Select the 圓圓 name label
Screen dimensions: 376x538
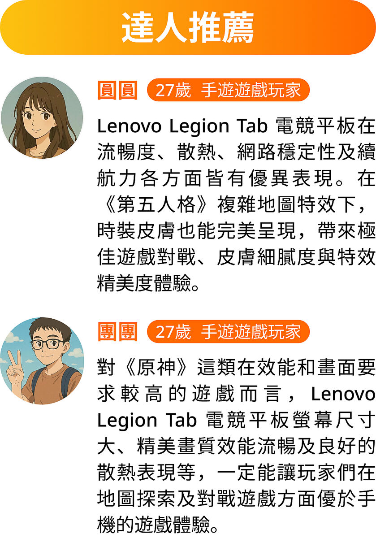[x=117, y=91]
